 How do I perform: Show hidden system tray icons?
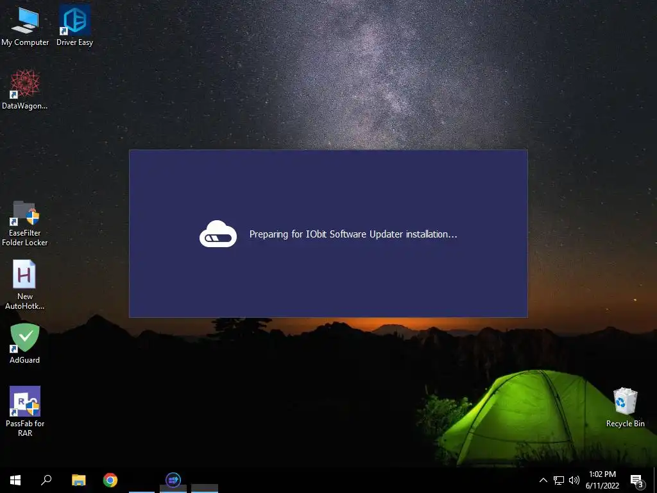(543, 480)
